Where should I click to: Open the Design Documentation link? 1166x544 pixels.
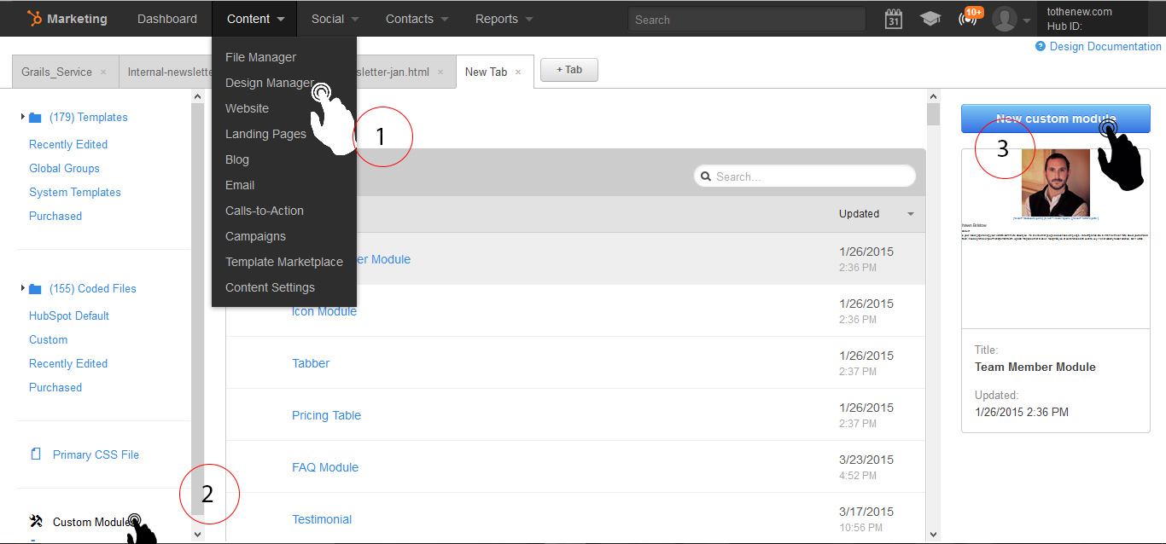tap(1105, 47)
